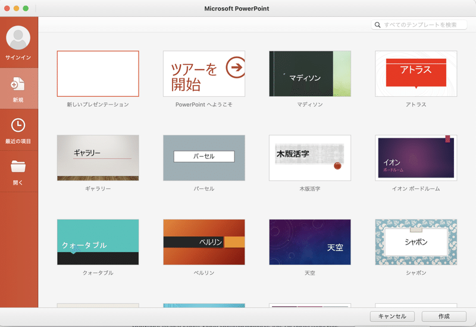Image resolution: width=476 pixels, height=327 pixels.
Task: Select the アトラス template thumbnail
Action: point(416,74)
